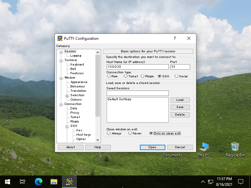Click the question mark help button in the title bar
The width and height of the screenshot is (251, 188).
point(175,38)
